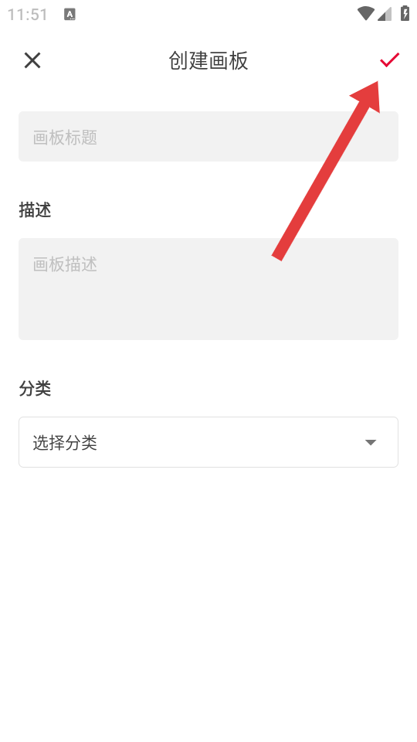Click the tail of the red arrow
Image resolution: width=417 pixels, height=742 pixels.
278,256
